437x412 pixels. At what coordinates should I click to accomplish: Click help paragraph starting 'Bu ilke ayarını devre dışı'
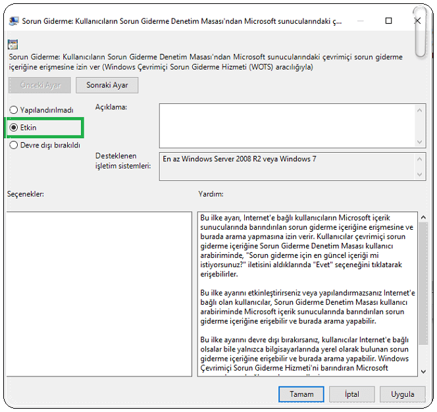tap(305, 354)
